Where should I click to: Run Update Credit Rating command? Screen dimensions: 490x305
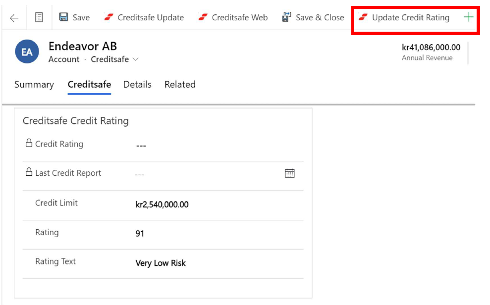[x=404, y=18]
